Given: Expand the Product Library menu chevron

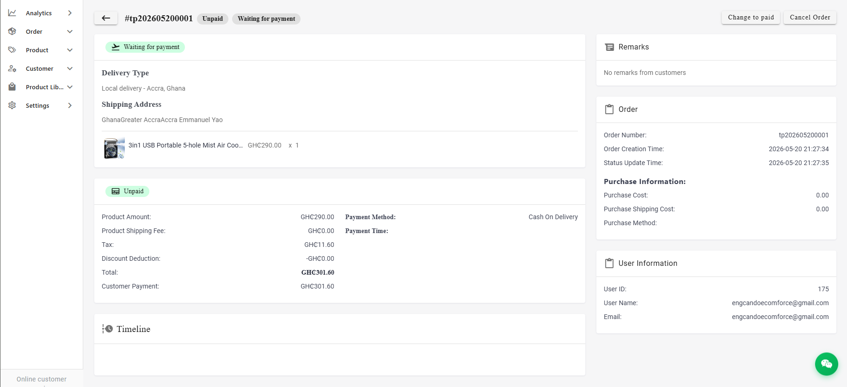Looking at the screenshot, I should (70, 87).
